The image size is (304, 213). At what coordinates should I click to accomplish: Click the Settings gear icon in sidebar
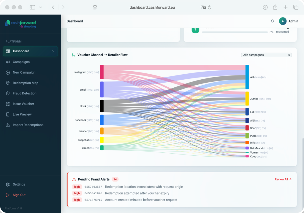click(x=8, y=184)
